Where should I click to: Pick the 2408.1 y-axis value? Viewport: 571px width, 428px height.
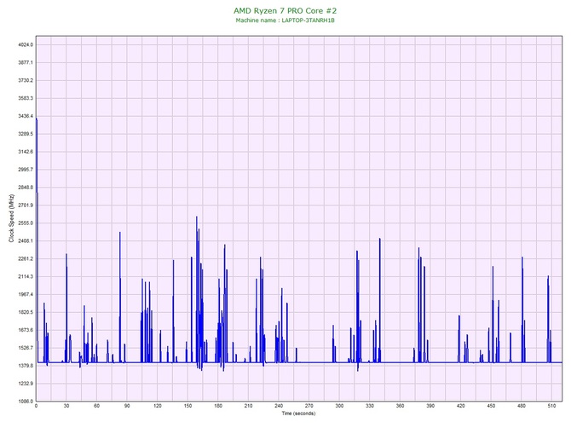coord(26,240)
